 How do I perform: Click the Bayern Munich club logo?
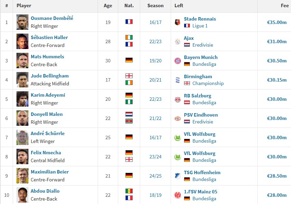click(178, 61)
